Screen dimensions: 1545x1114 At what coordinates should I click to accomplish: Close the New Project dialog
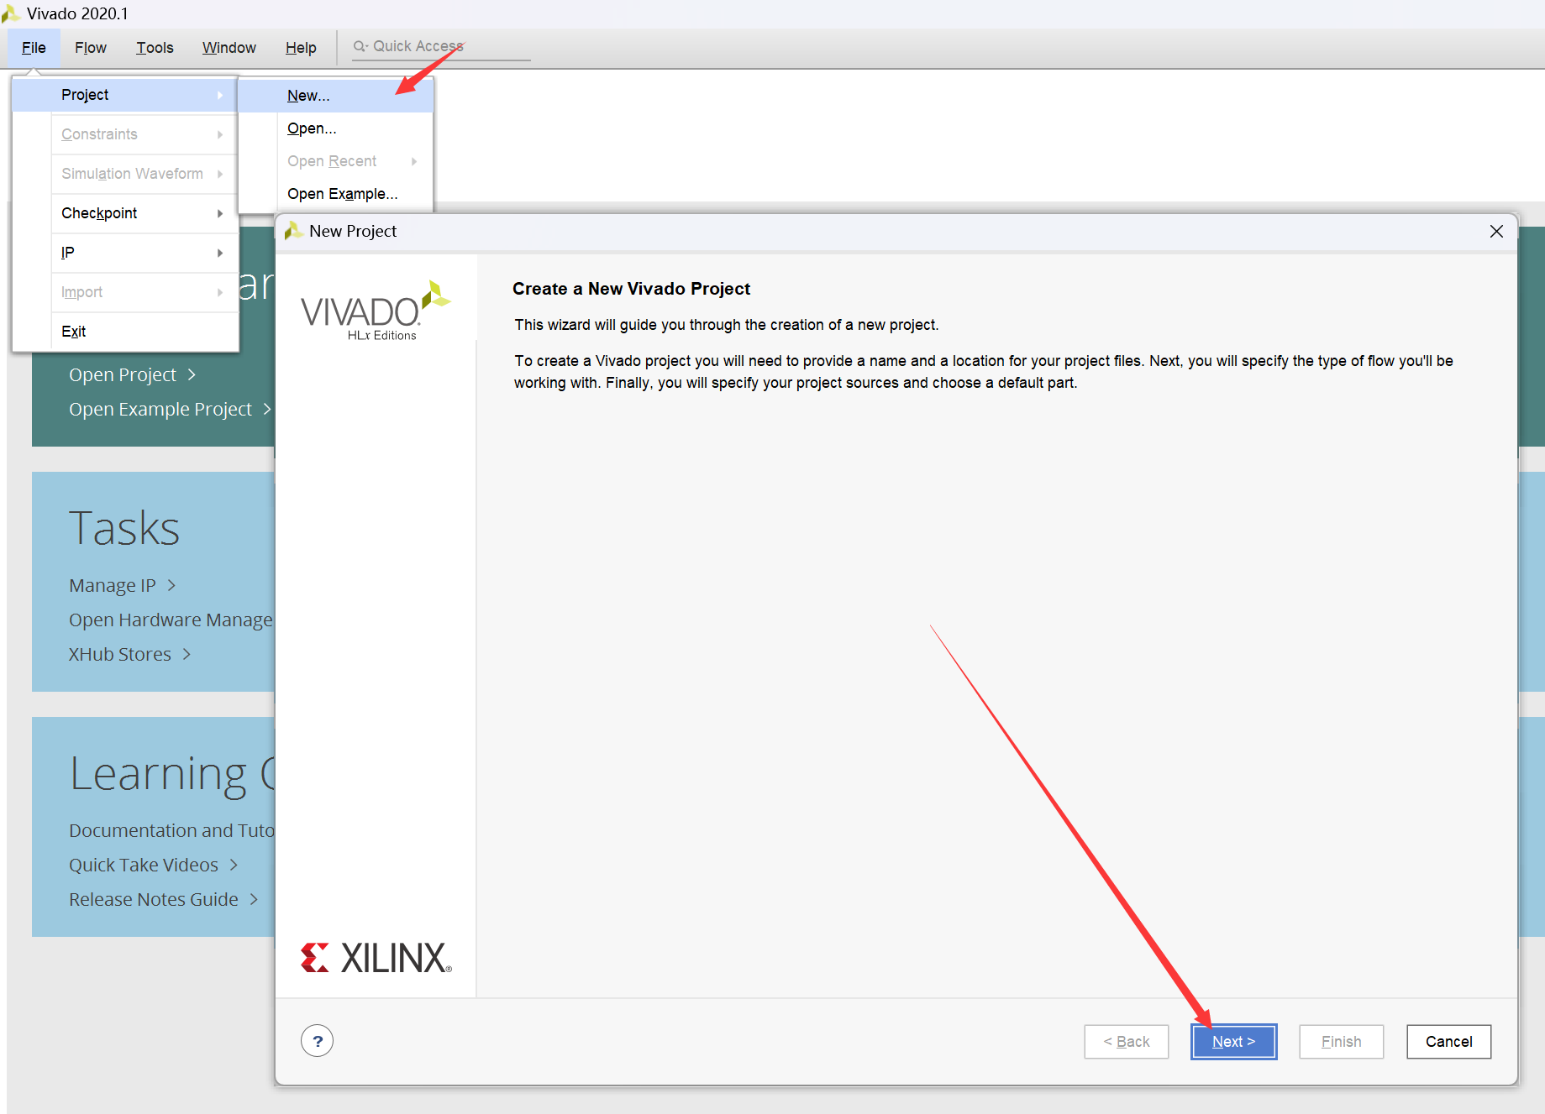tap(1495, 231)
